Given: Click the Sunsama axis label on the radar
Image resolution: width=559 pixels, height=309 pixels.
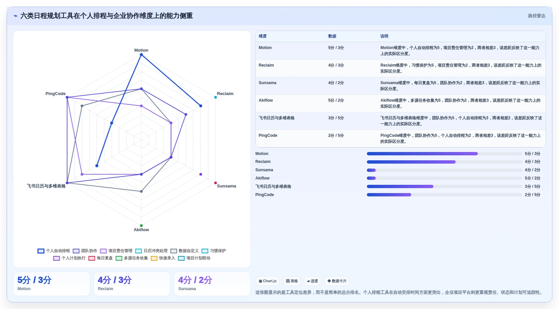Looking at the screenshot, I should click(226, 186).
